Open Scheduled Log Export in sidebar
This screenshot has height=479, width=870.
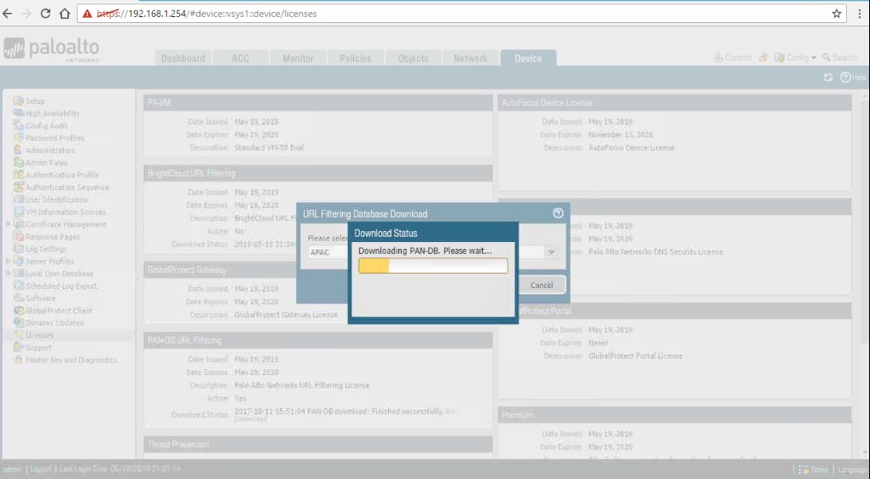61,286
